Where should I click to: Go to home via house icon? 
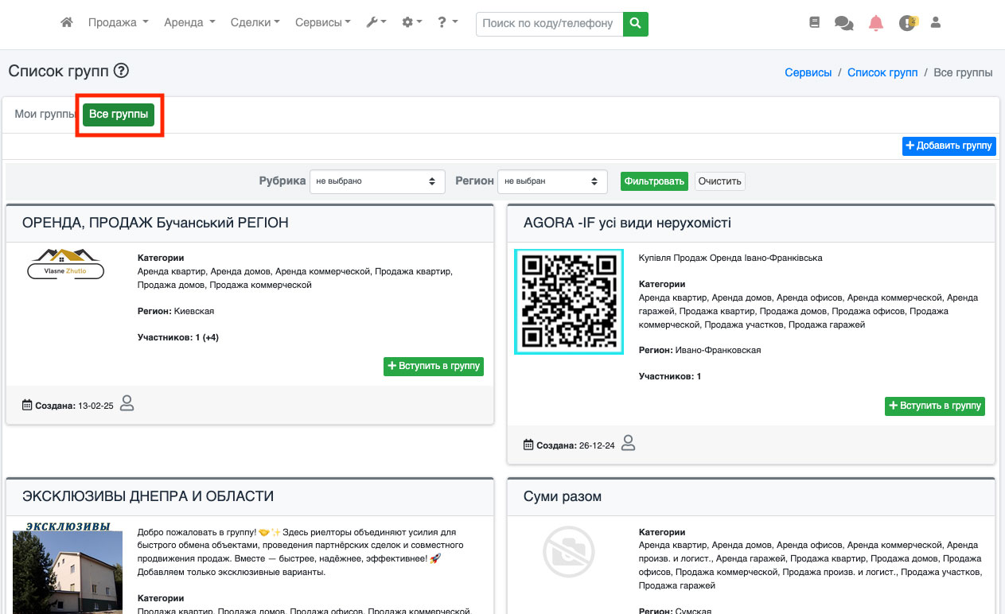[67, 23]
